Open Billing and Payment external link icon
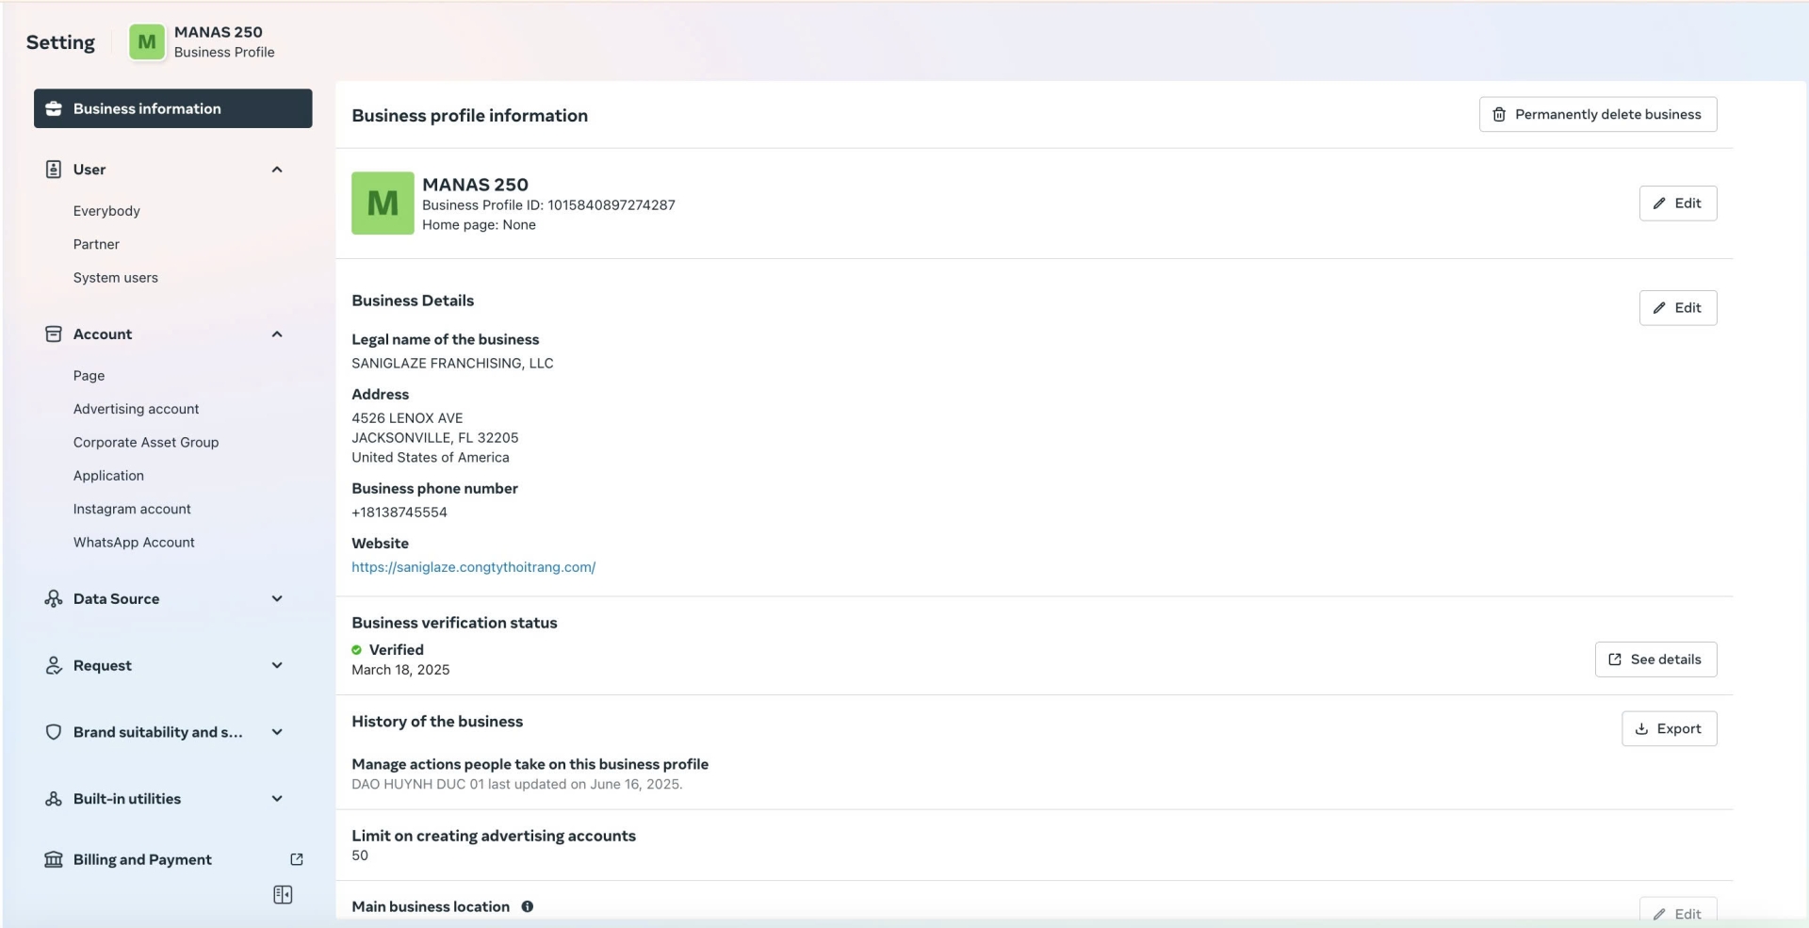Viewport: 1809px width, 928px height. 297,859
